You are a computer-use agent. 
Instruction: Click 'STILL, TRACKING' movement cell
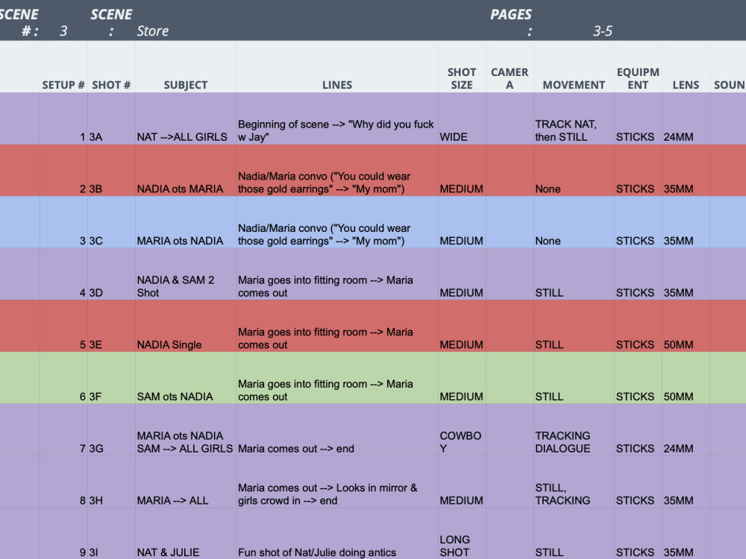click(x=574, y=481)
